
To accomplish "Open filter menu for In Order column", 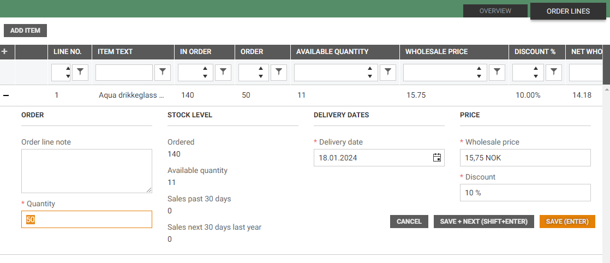I will [x=223, y=72].
